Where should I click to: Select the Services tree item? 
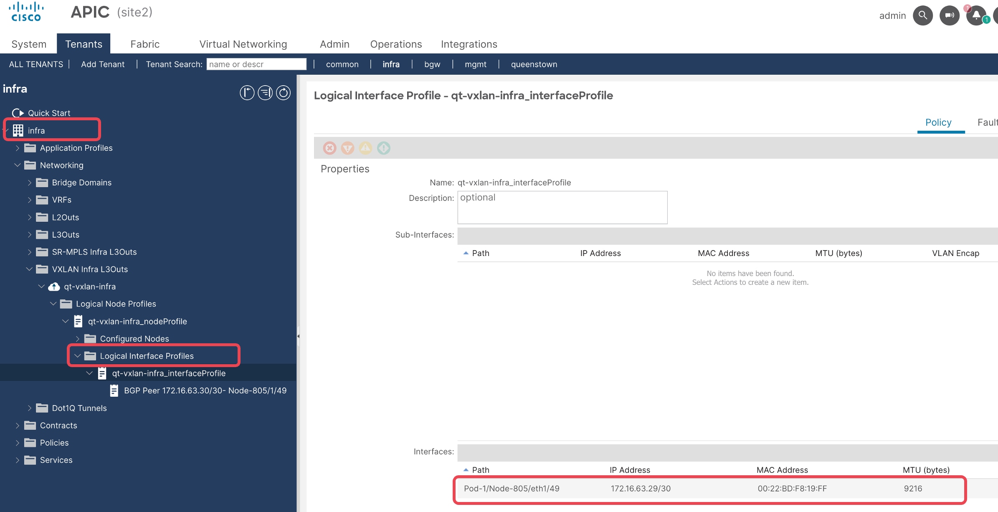coord(56,460)
